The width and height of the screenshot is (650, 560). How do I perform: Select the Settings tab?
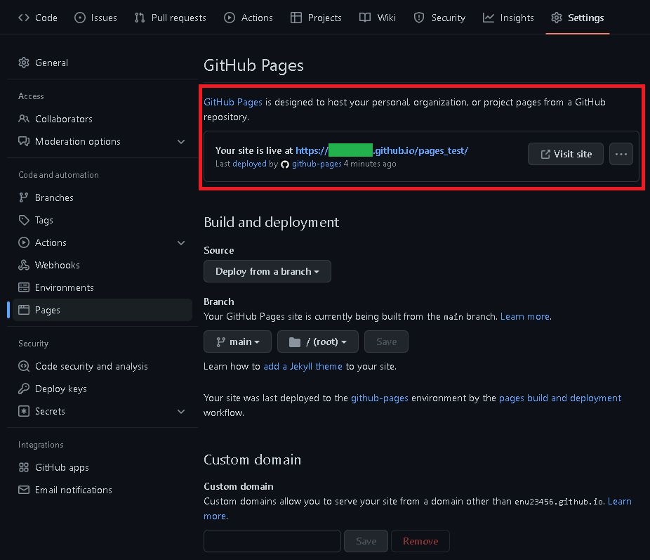coord(578,18)
